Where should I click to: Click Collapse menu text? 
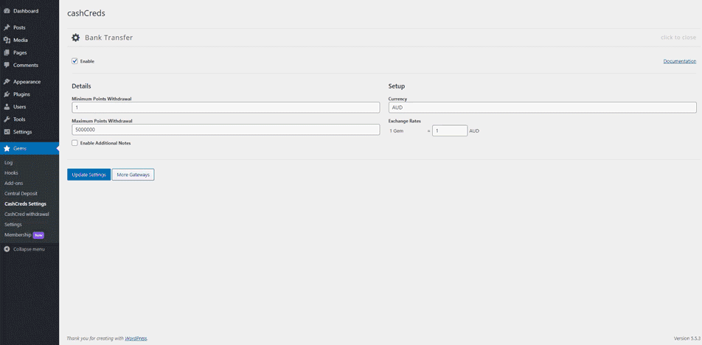tap(29, 248)
